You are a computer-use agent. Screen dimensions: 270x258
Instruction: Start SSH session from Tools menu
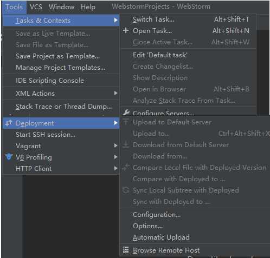[x=46, y=135]
